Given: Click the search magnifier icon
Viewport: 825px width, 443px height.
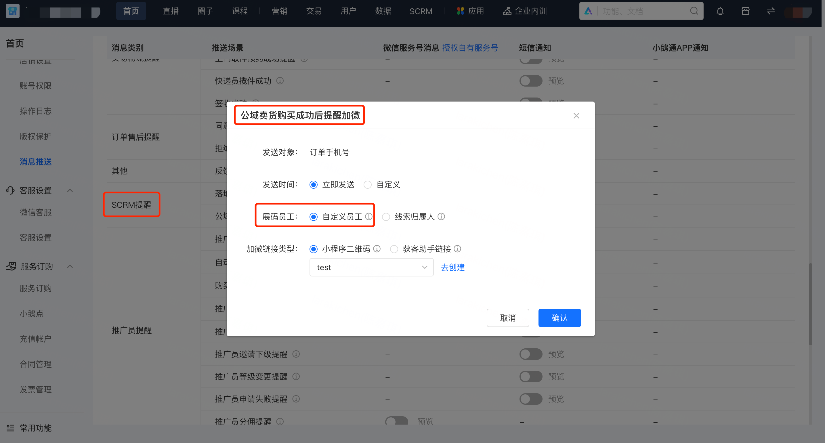Looking at the screenshot, I should pyautogui.click(x=694, y=11).
